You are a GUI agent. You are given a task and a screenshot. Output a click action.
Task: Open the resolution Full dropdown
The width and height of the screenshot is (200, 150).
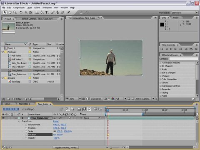point(121,99)
